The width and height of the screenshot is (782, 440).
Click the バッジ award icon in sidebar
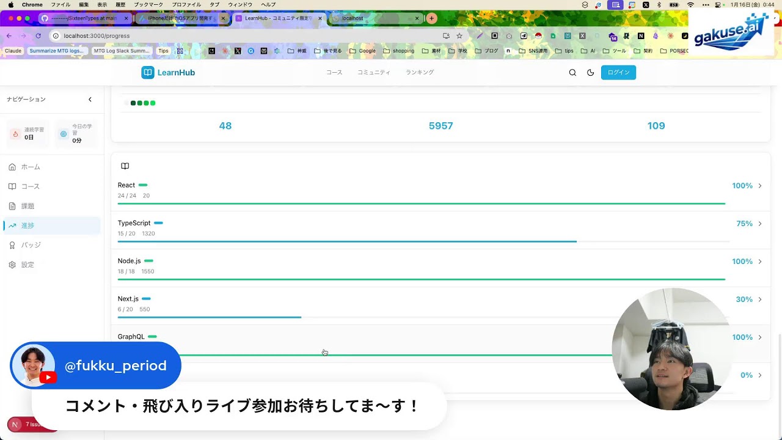12,245
